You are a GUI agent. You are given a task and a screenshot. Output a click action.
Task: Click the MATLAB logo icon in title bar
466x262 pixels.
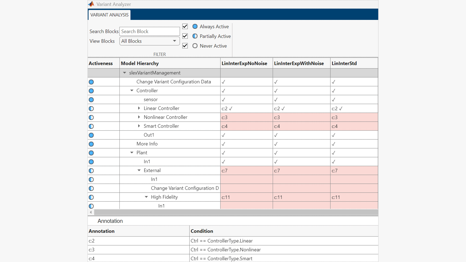(91, 4)
